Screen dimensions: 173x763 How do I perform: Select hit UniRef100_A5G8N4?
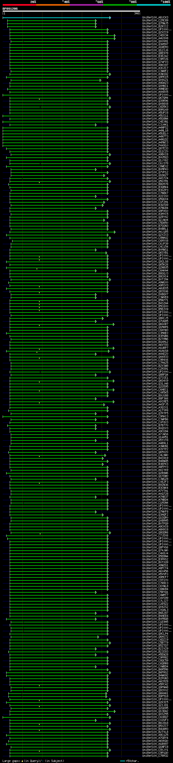[155, 119]
